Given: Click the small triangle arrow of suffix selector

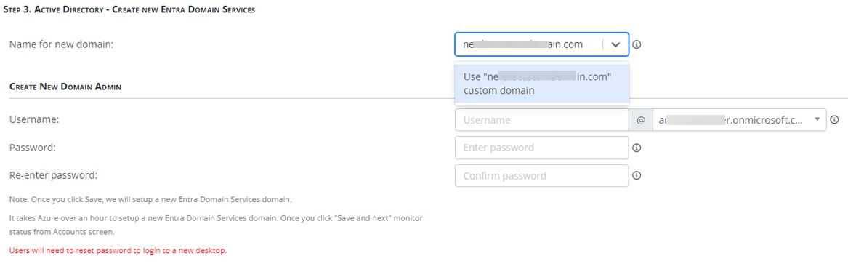Looking at the screenshot, I should (x=817, y=119).
